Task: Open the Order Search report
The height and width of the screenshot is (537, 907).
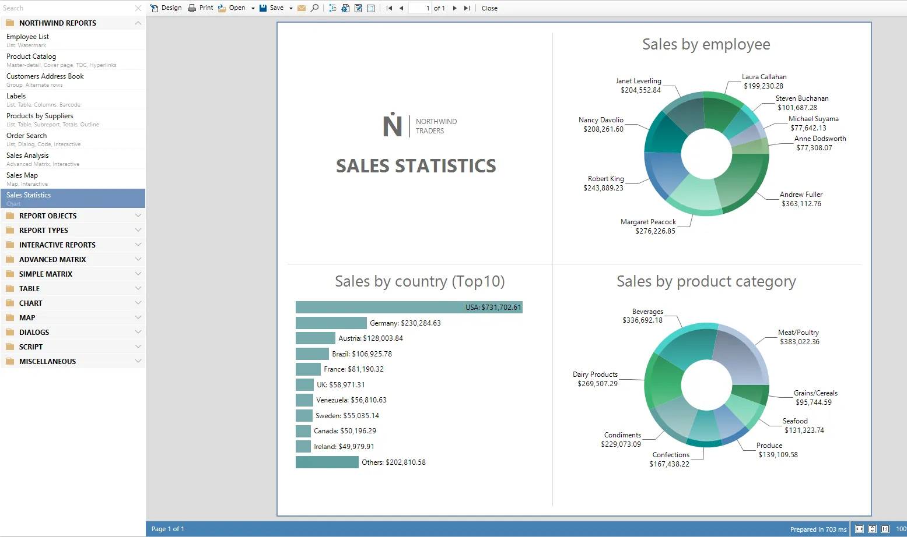Action: 73,139
